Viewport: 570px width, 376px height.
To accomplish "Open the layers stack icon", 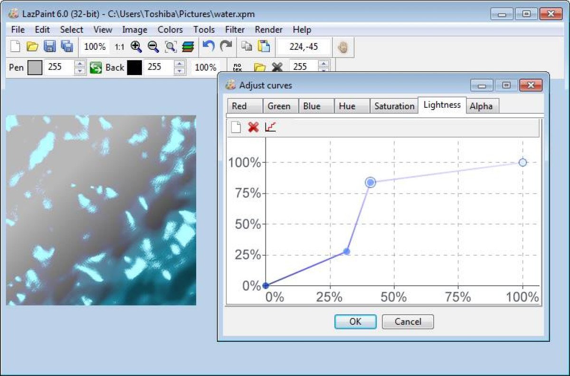I will [x=188, y=47].
